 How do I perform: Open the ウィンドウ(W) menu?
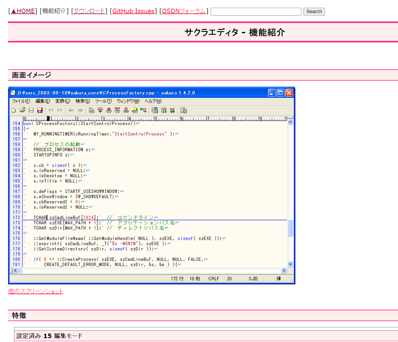tap(128, 101)
